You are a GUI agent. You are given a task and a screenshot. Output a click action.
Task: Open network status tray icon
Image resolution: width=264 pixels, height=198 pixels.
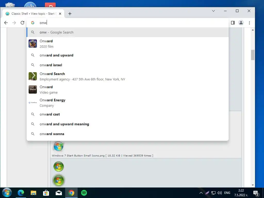pyautogui.click(x=213, y=193)
